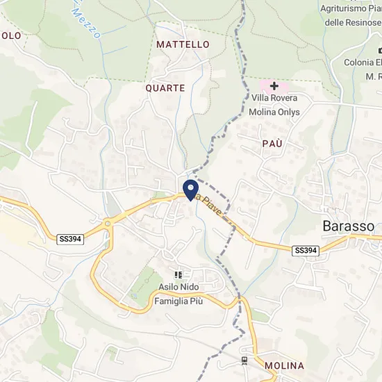Click the eastern SS394 road shield
382x382 pixels.
click(306, 251)
